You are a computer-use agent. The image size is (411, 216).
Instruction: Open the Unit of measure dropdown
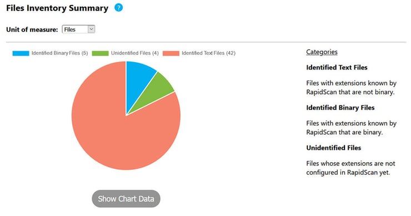coord(78,29)
